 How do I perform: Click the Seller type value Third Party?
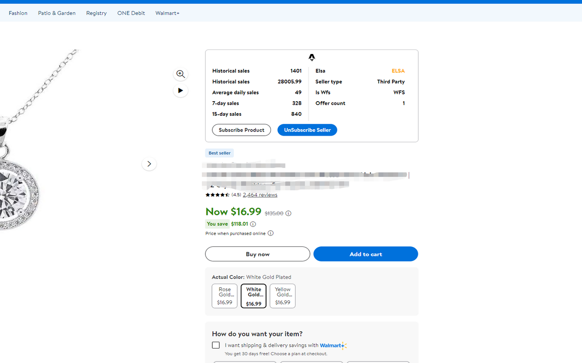pos(391,82)
